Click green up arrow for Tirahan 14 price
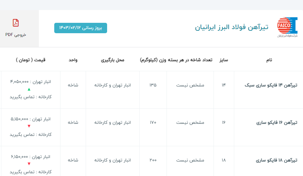Screen dimensions: 303x176 point(29,89)
